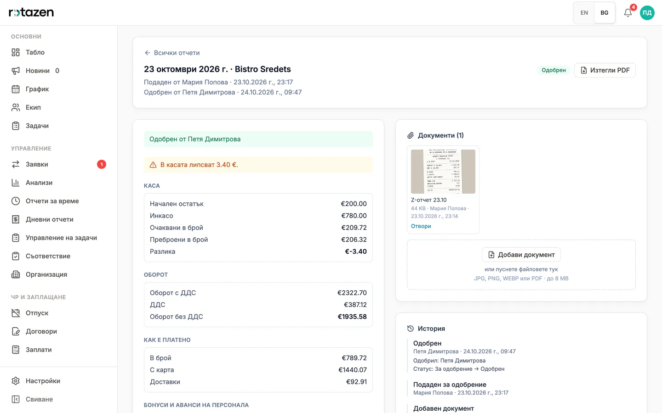662x413 pixels.
Task: Select the Оборот без ДДС value €1935.58
Action: click(352, 317)
